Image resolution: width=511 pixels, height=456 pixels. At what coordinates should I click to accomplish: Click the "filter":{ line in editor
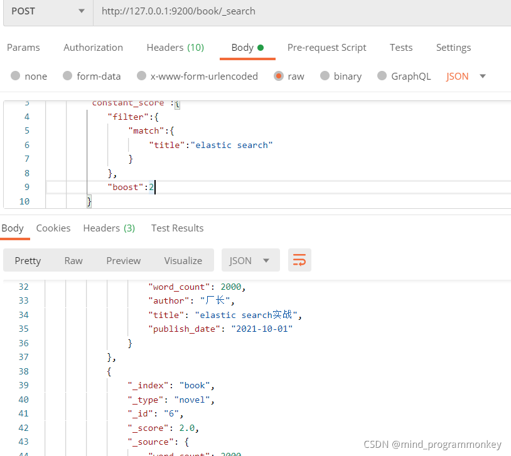[x=133, y=117]
